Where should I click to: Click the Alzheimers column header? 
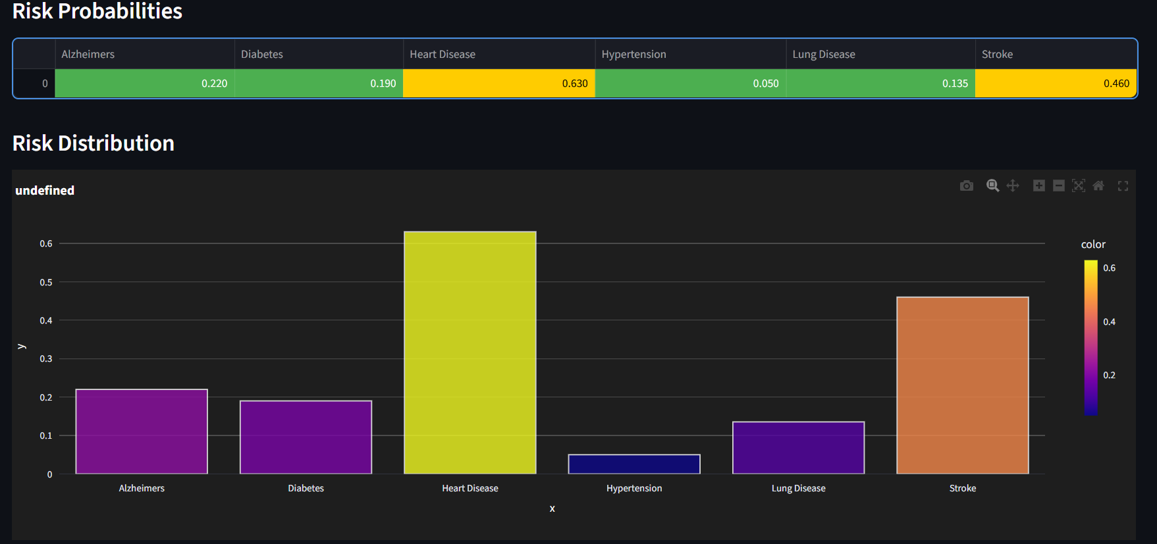point(145,54)
